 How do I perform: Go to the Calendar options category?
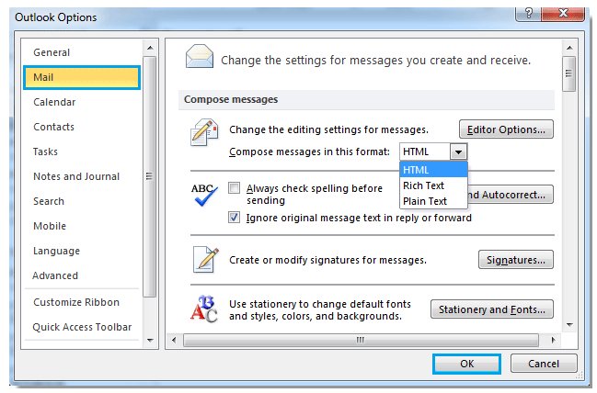click(x=82, y=102)
